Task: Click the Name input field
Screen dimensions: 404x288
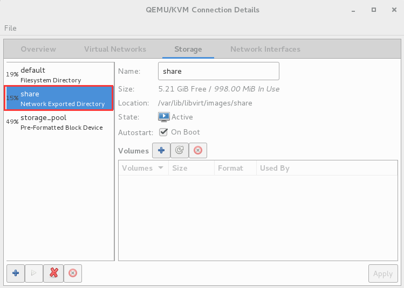Action: point(218,71)
